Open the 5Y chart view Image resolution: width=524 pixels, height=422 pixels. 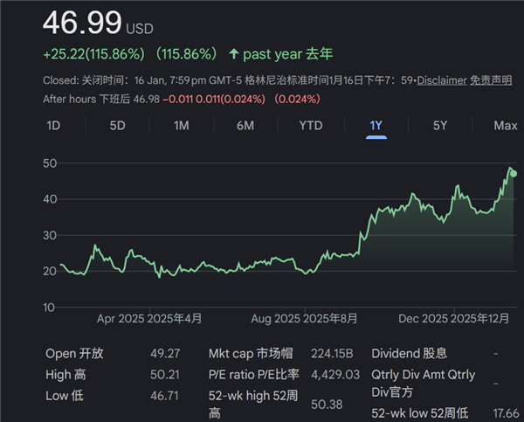[440, 126]
